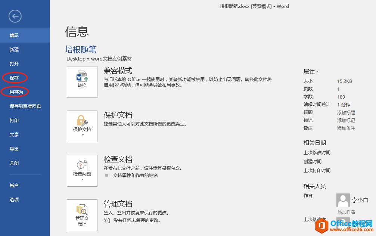Viewport: 376px width, 236px height.
Task: Expand the 属性 properties dropdown
Action: [311, 71]
